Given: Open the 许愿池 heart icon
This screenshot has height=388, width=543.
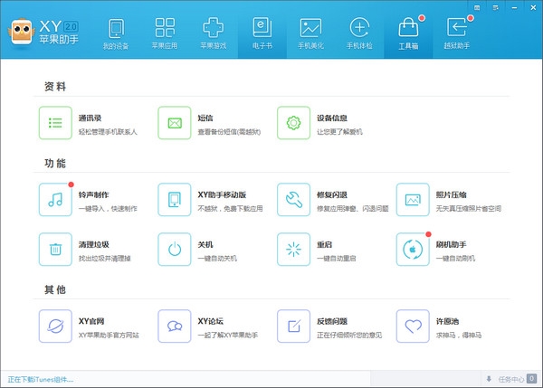Looking at the screenshot, I should pos(413,326).
